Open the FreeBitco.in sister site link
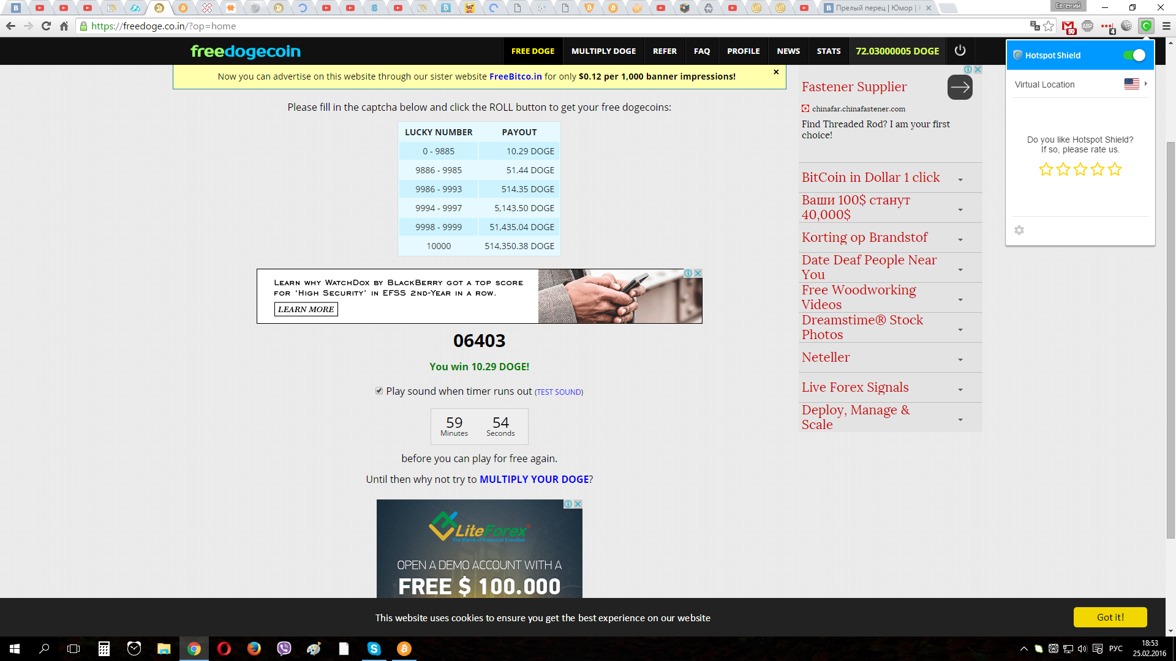 tap(515, 77)
